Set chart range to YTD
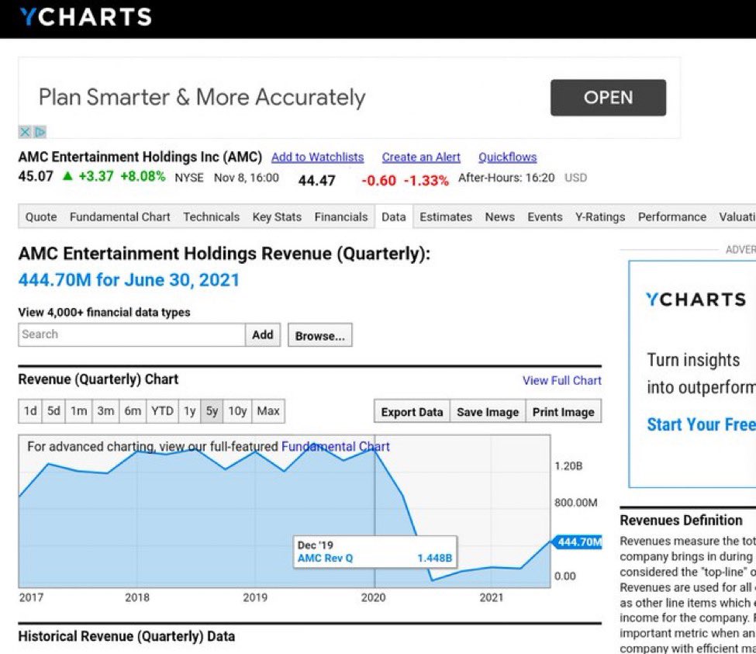The width and height of the screenshot is (756, 654). (162, 411)
